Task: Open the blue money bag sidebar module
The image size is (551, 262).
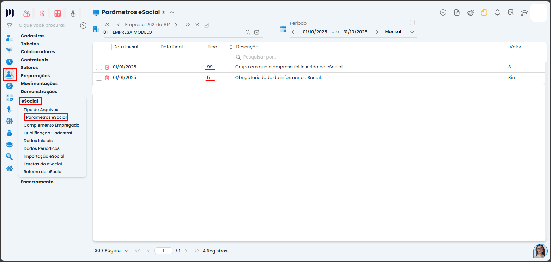Action: [10, 133]
